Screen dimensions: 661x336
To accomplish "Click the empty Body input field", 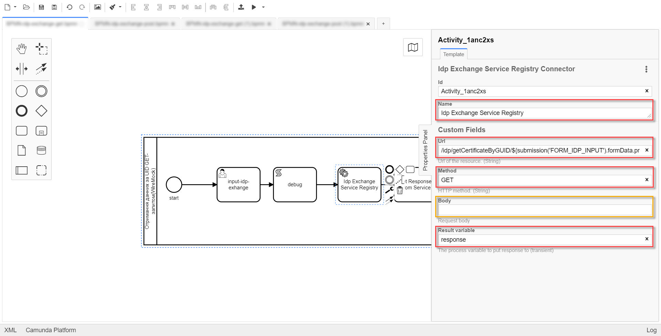I will click(545, 210).
